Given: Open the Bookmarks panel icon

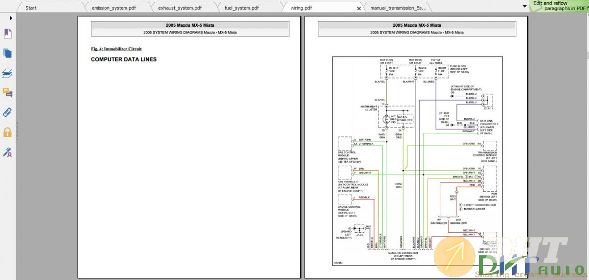Looking at the screenshot, I should pyautogui.click(x=7, y=34).
